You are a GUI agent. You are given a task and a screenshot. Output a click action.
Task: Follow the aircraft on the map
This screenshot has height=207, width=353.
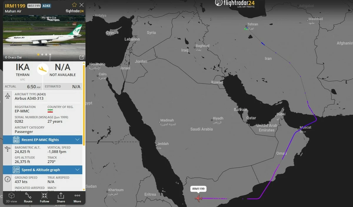pyautogui.click(x=44, y=198)
